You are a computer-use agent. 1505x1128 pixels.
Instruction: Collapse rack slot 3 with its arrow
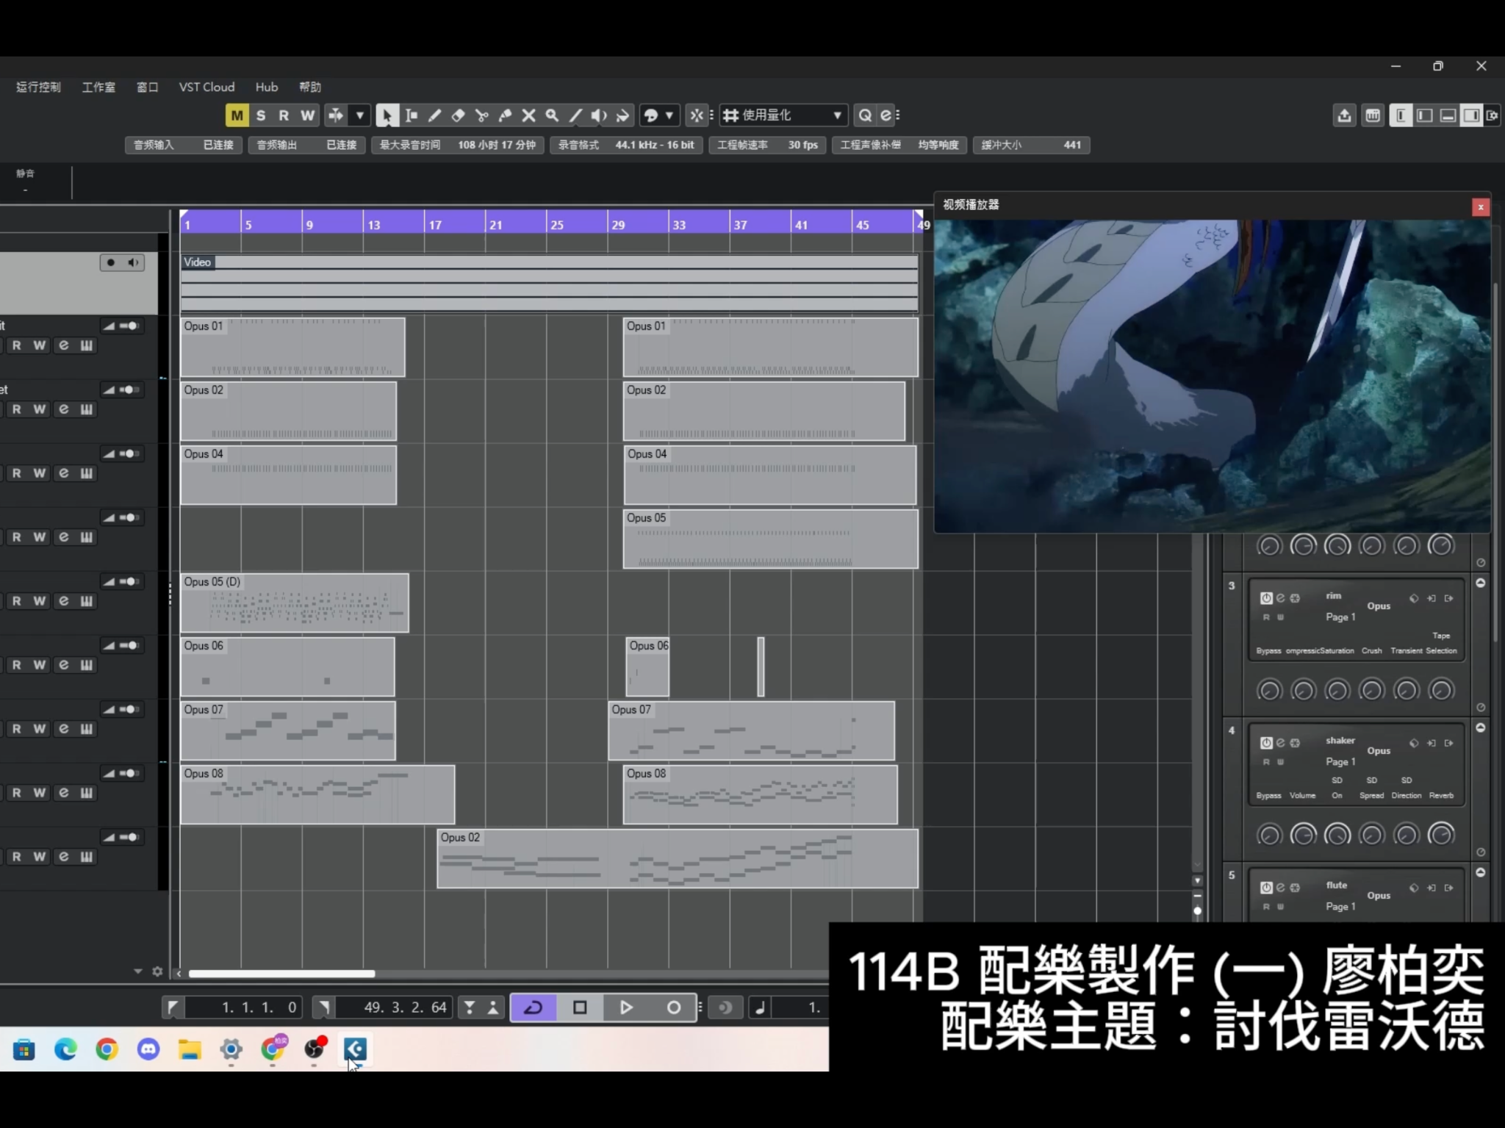point(1481,583)
